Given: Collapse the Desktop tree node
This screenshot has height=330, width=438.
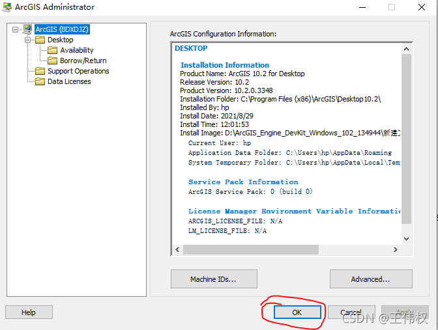Looking at the screenshot, I should pyautogui.click(x=28, y=40).
